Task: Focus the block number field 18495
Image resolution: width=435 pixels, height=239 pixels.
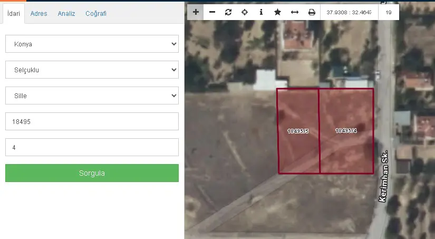Action: (x=92, y=121)
